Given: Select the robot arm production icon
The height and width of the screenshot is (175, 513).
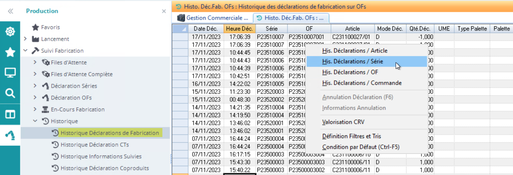Looking at the screenshot, I should coord(10,135).
